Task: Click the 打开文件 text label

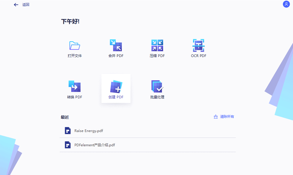Action: 75,56
